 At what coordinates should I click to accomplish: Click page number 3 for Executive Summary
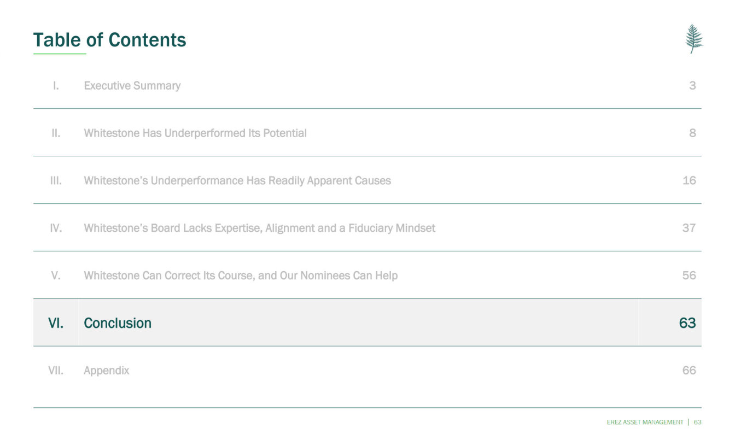[692, 86]
